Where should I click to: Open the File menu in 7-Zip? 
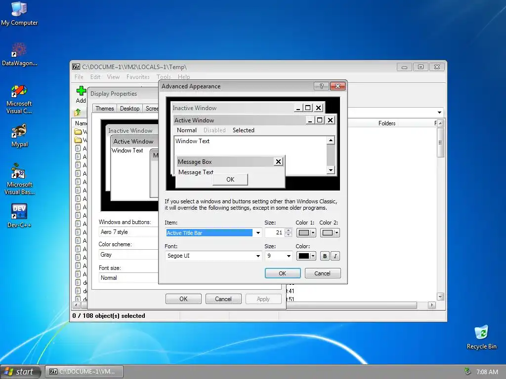click(79, 76)
